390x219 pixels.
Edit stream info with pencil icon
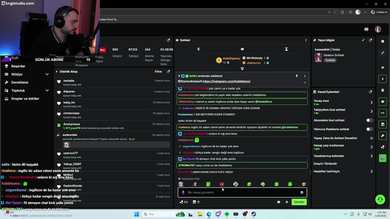pos(363,40)
